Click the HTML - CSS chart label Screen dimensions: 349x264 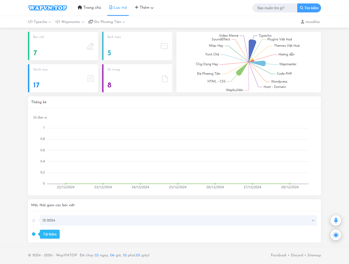pos(216,81)
